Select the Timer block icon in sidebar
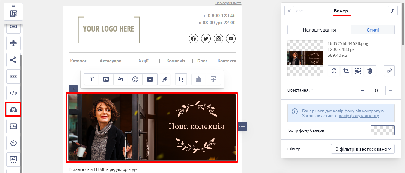The image size is (405, 173). (13, 143)
